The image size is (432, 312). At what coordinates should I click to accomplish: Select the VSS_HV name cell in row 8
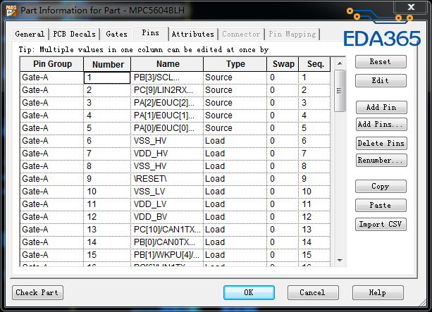[167, 166]
